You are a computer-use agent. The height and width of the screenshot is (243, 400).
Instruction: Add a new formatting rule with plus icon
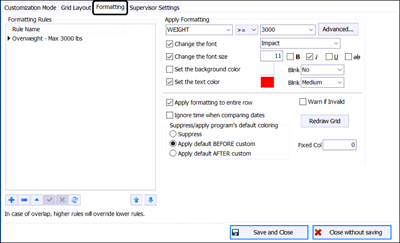pyautogui.click(x=12, y=200)
